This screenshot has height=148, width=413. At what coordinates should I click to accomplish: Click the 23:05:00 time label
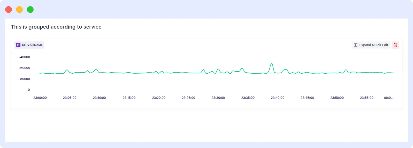[x=70, y=98]
